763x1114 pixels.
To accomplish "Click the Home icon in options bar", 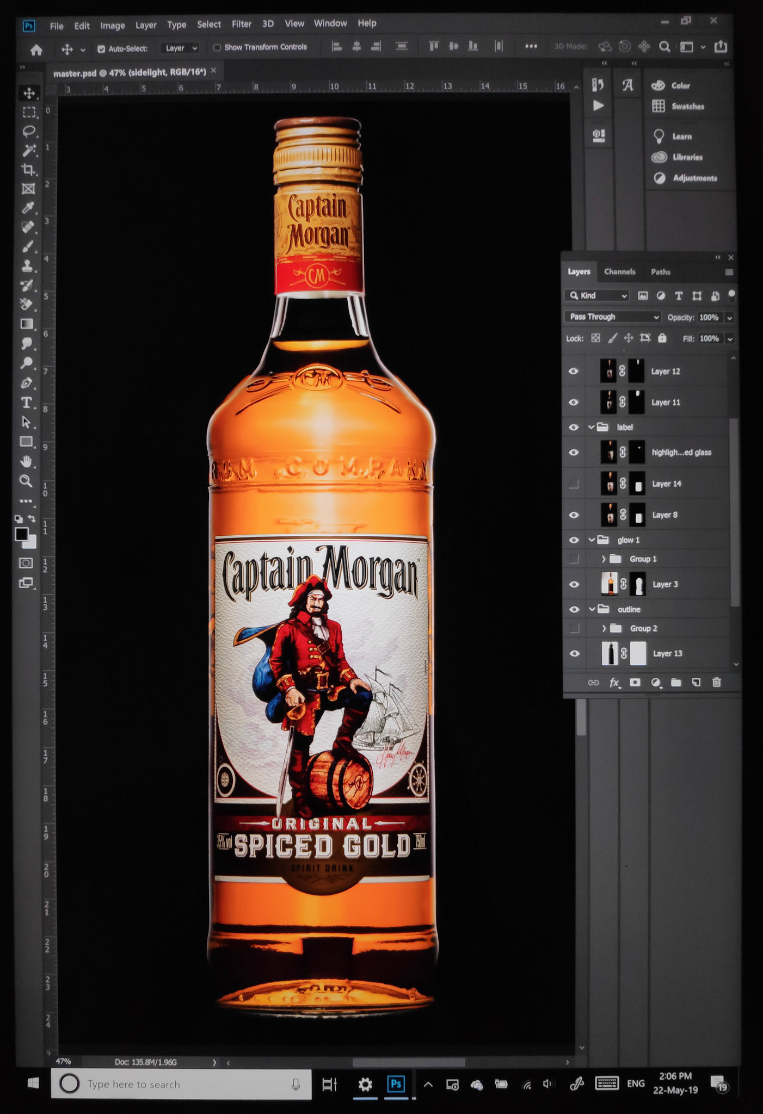I will point(36,50).
